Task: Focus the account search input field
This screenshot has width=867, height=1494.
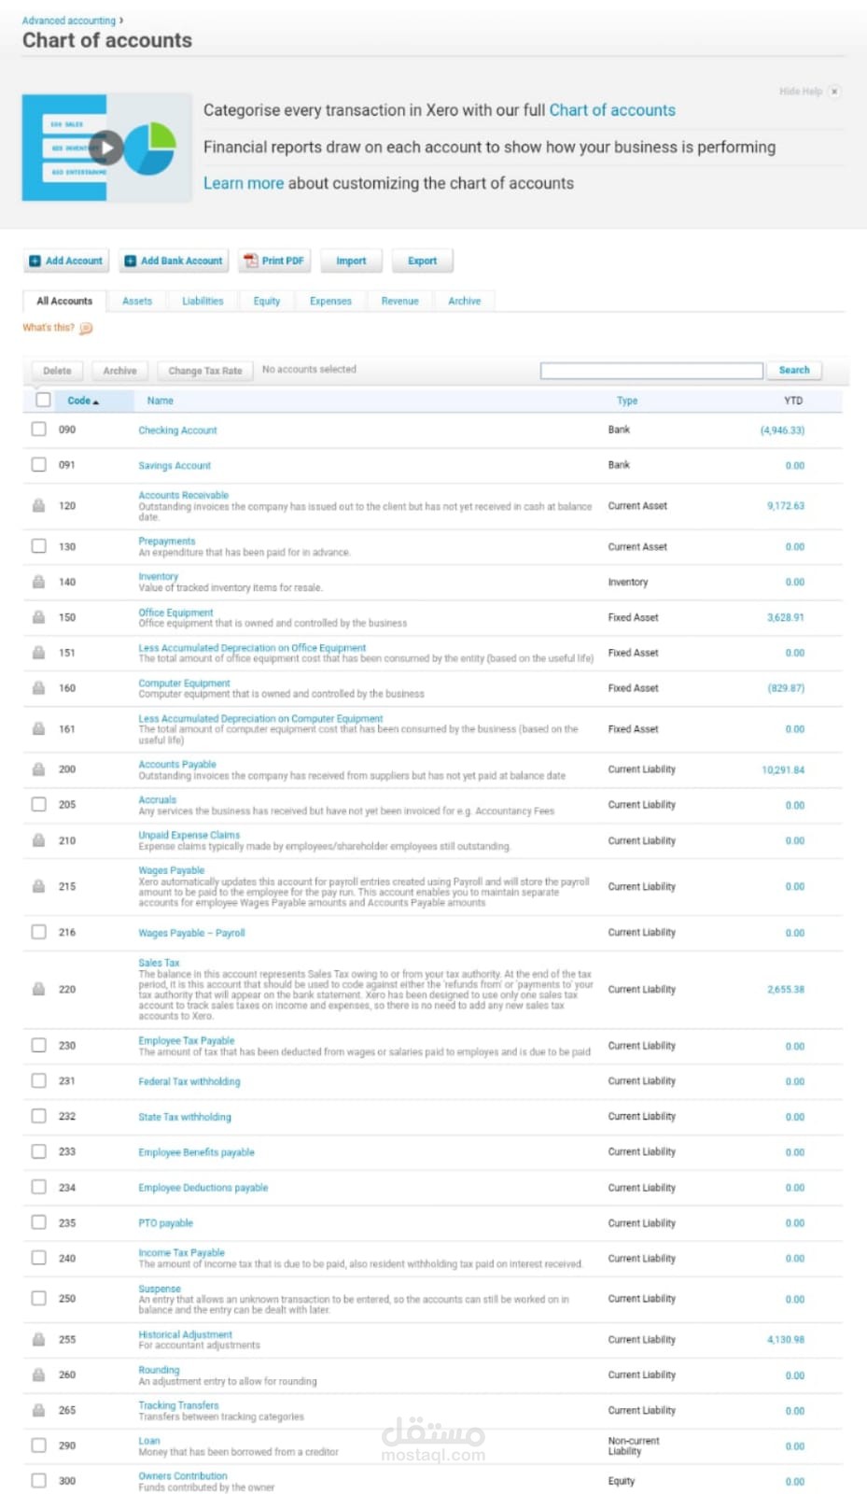Action: (x=651, y=371)
